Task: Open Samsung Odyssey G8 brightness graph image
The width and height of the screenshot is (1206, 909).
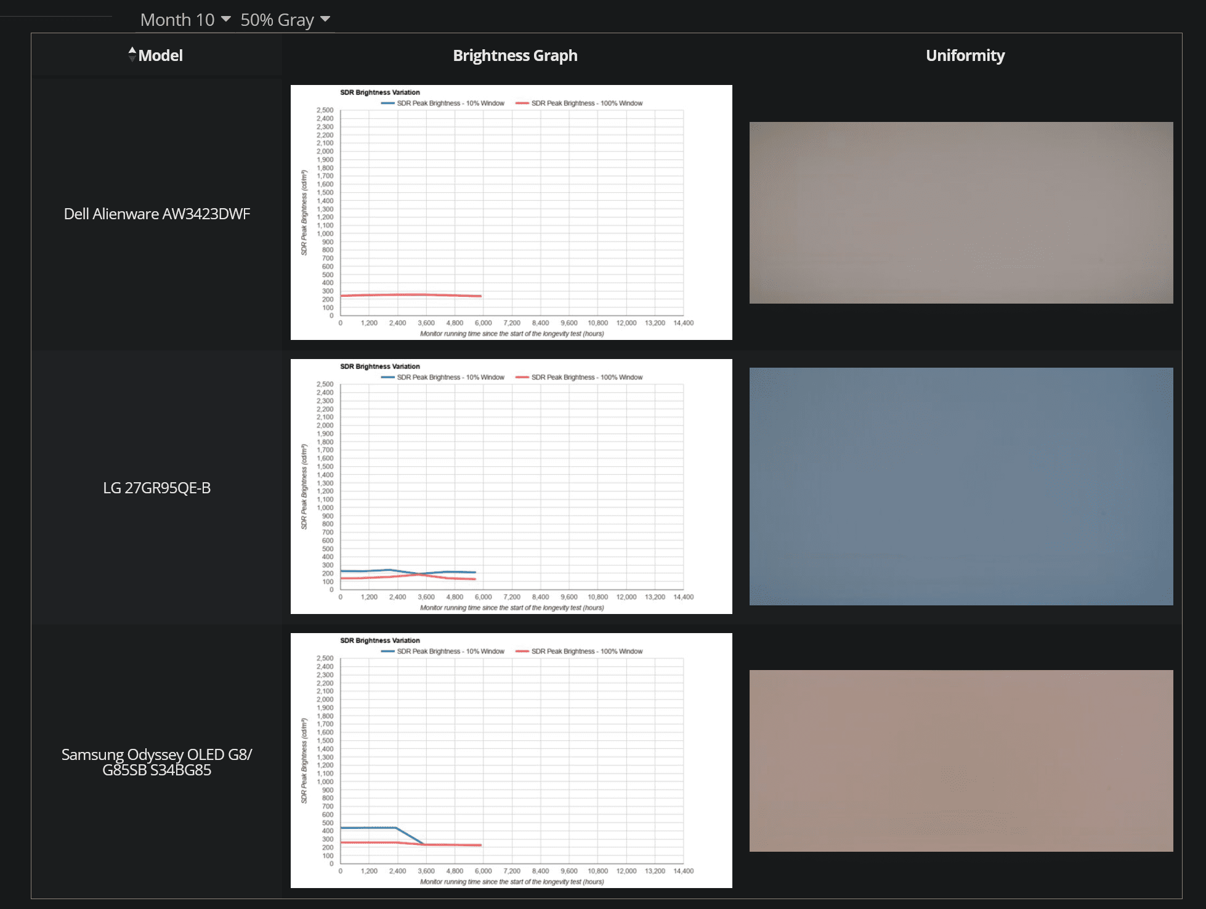Action: [511, 761]
